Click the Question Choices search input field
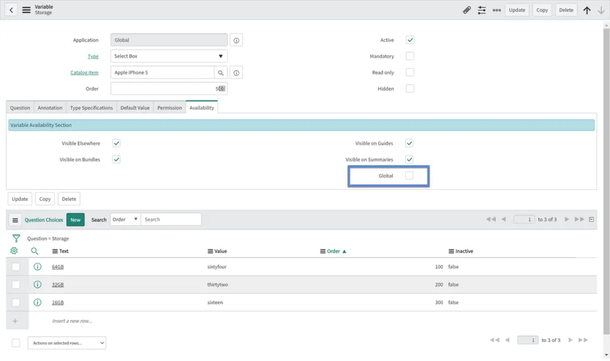610x361 pixels. [x=171, y=219]
